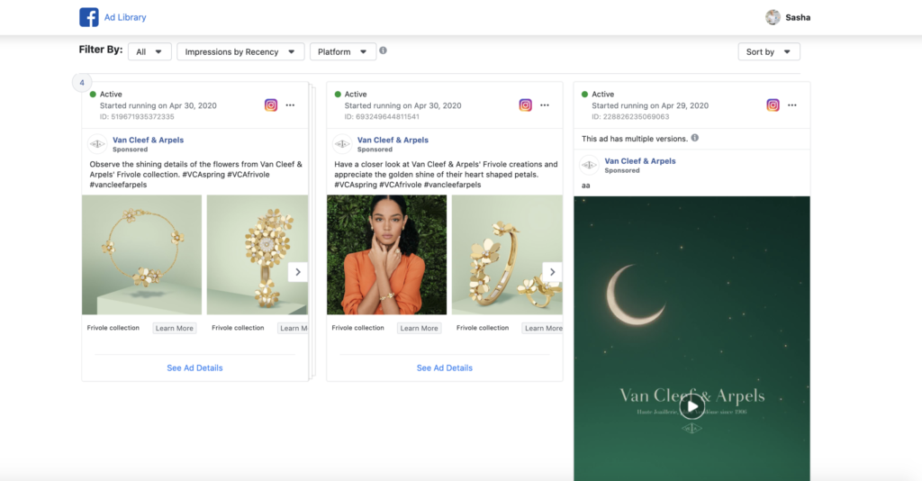Open the All filter dropdown
The height and width of the screenshot is (481, 922).
click(x=149, y=51)
